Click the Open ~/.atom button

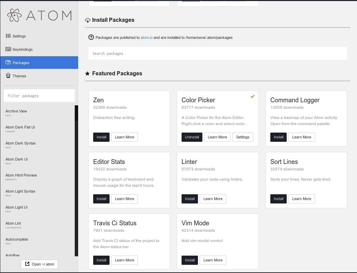pos(39,264)
